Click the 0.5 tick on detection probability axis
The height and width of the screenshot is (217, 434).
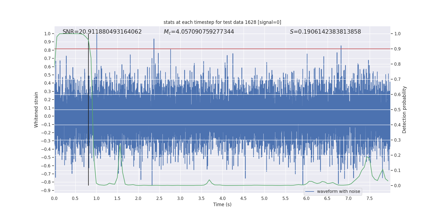point(397,110)
